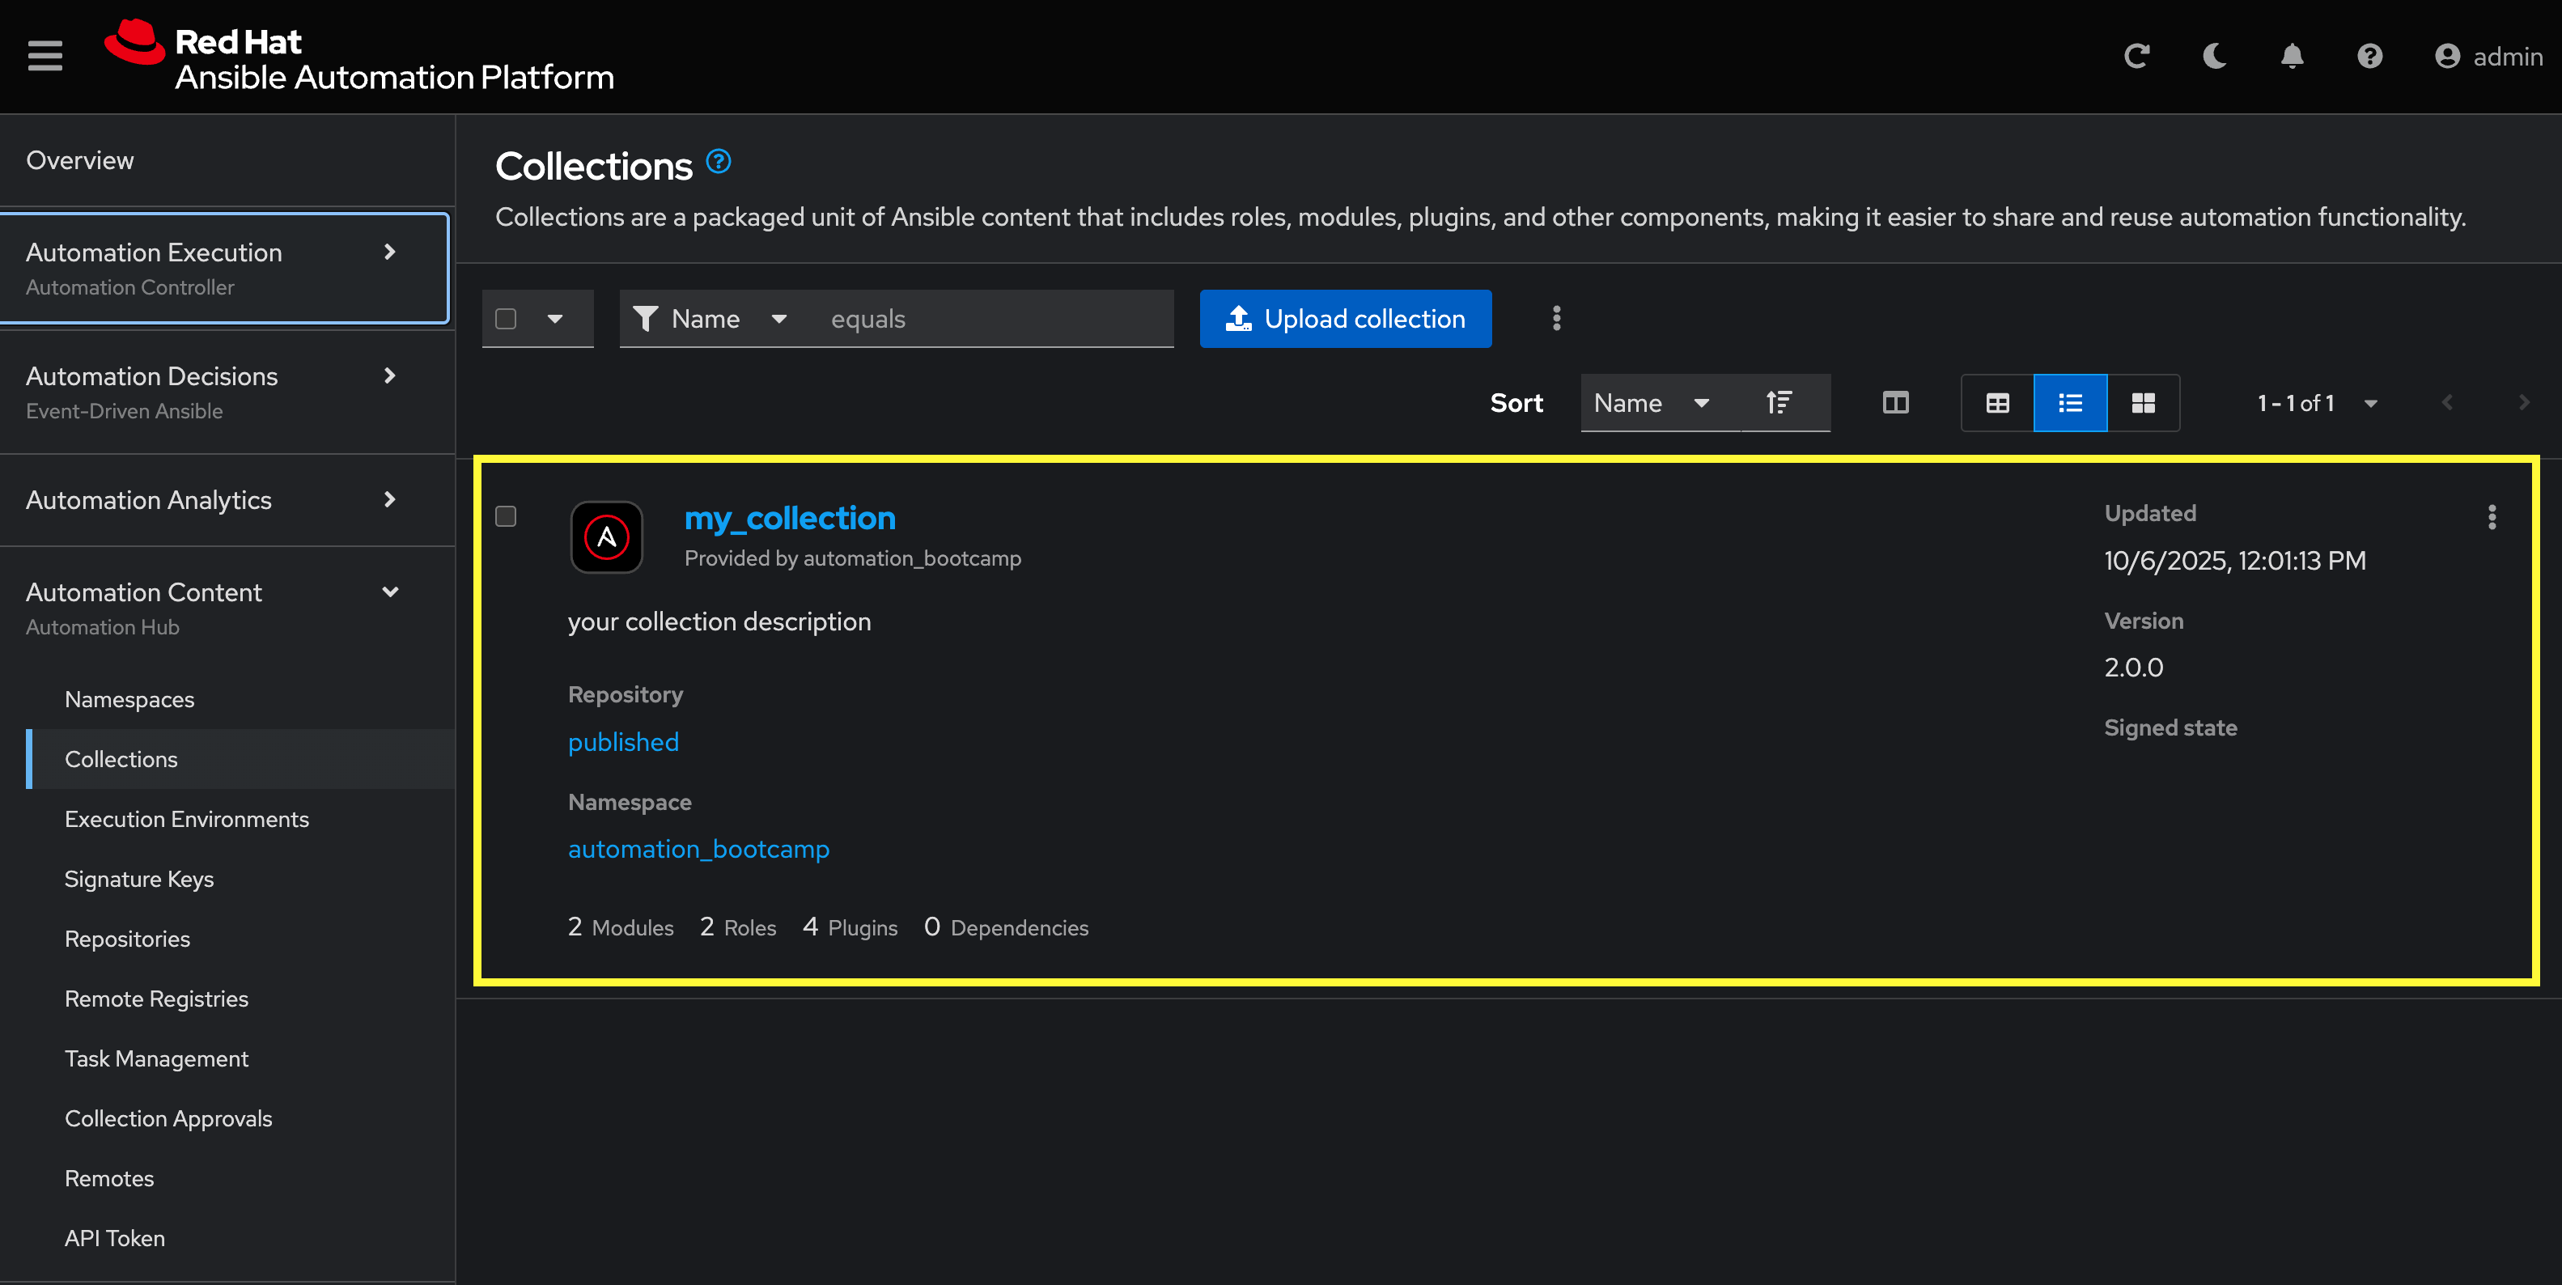Image resolution: width=2562 pixels, height=1285 pixels.
Task: Check the select-all checkbox in toolbar
Action: (505, 318)
